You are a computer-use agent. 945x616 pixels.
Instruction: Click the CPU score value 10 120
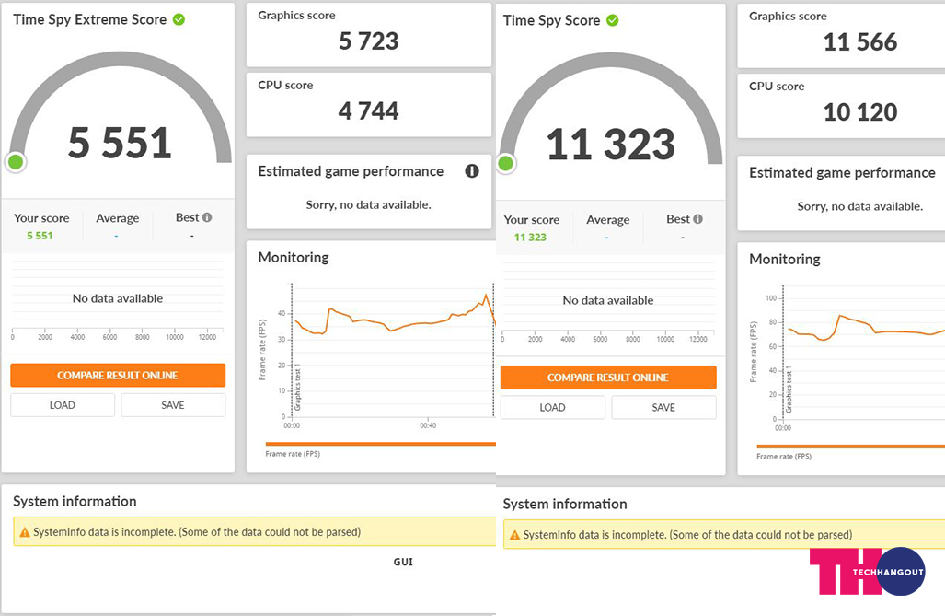pos(860,112)
